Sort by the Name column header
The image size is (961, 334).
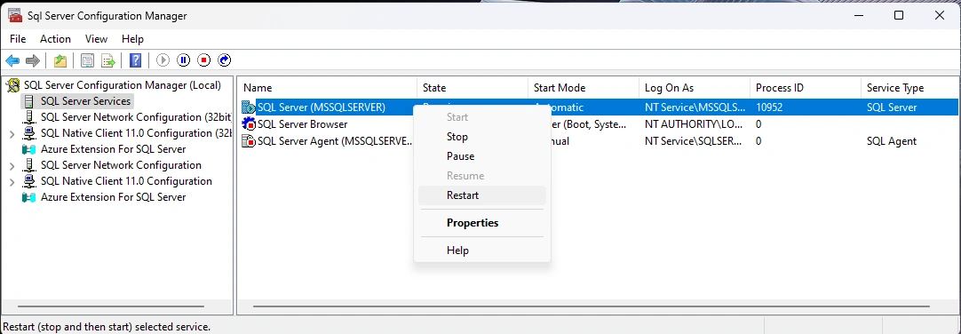(327, 88)
